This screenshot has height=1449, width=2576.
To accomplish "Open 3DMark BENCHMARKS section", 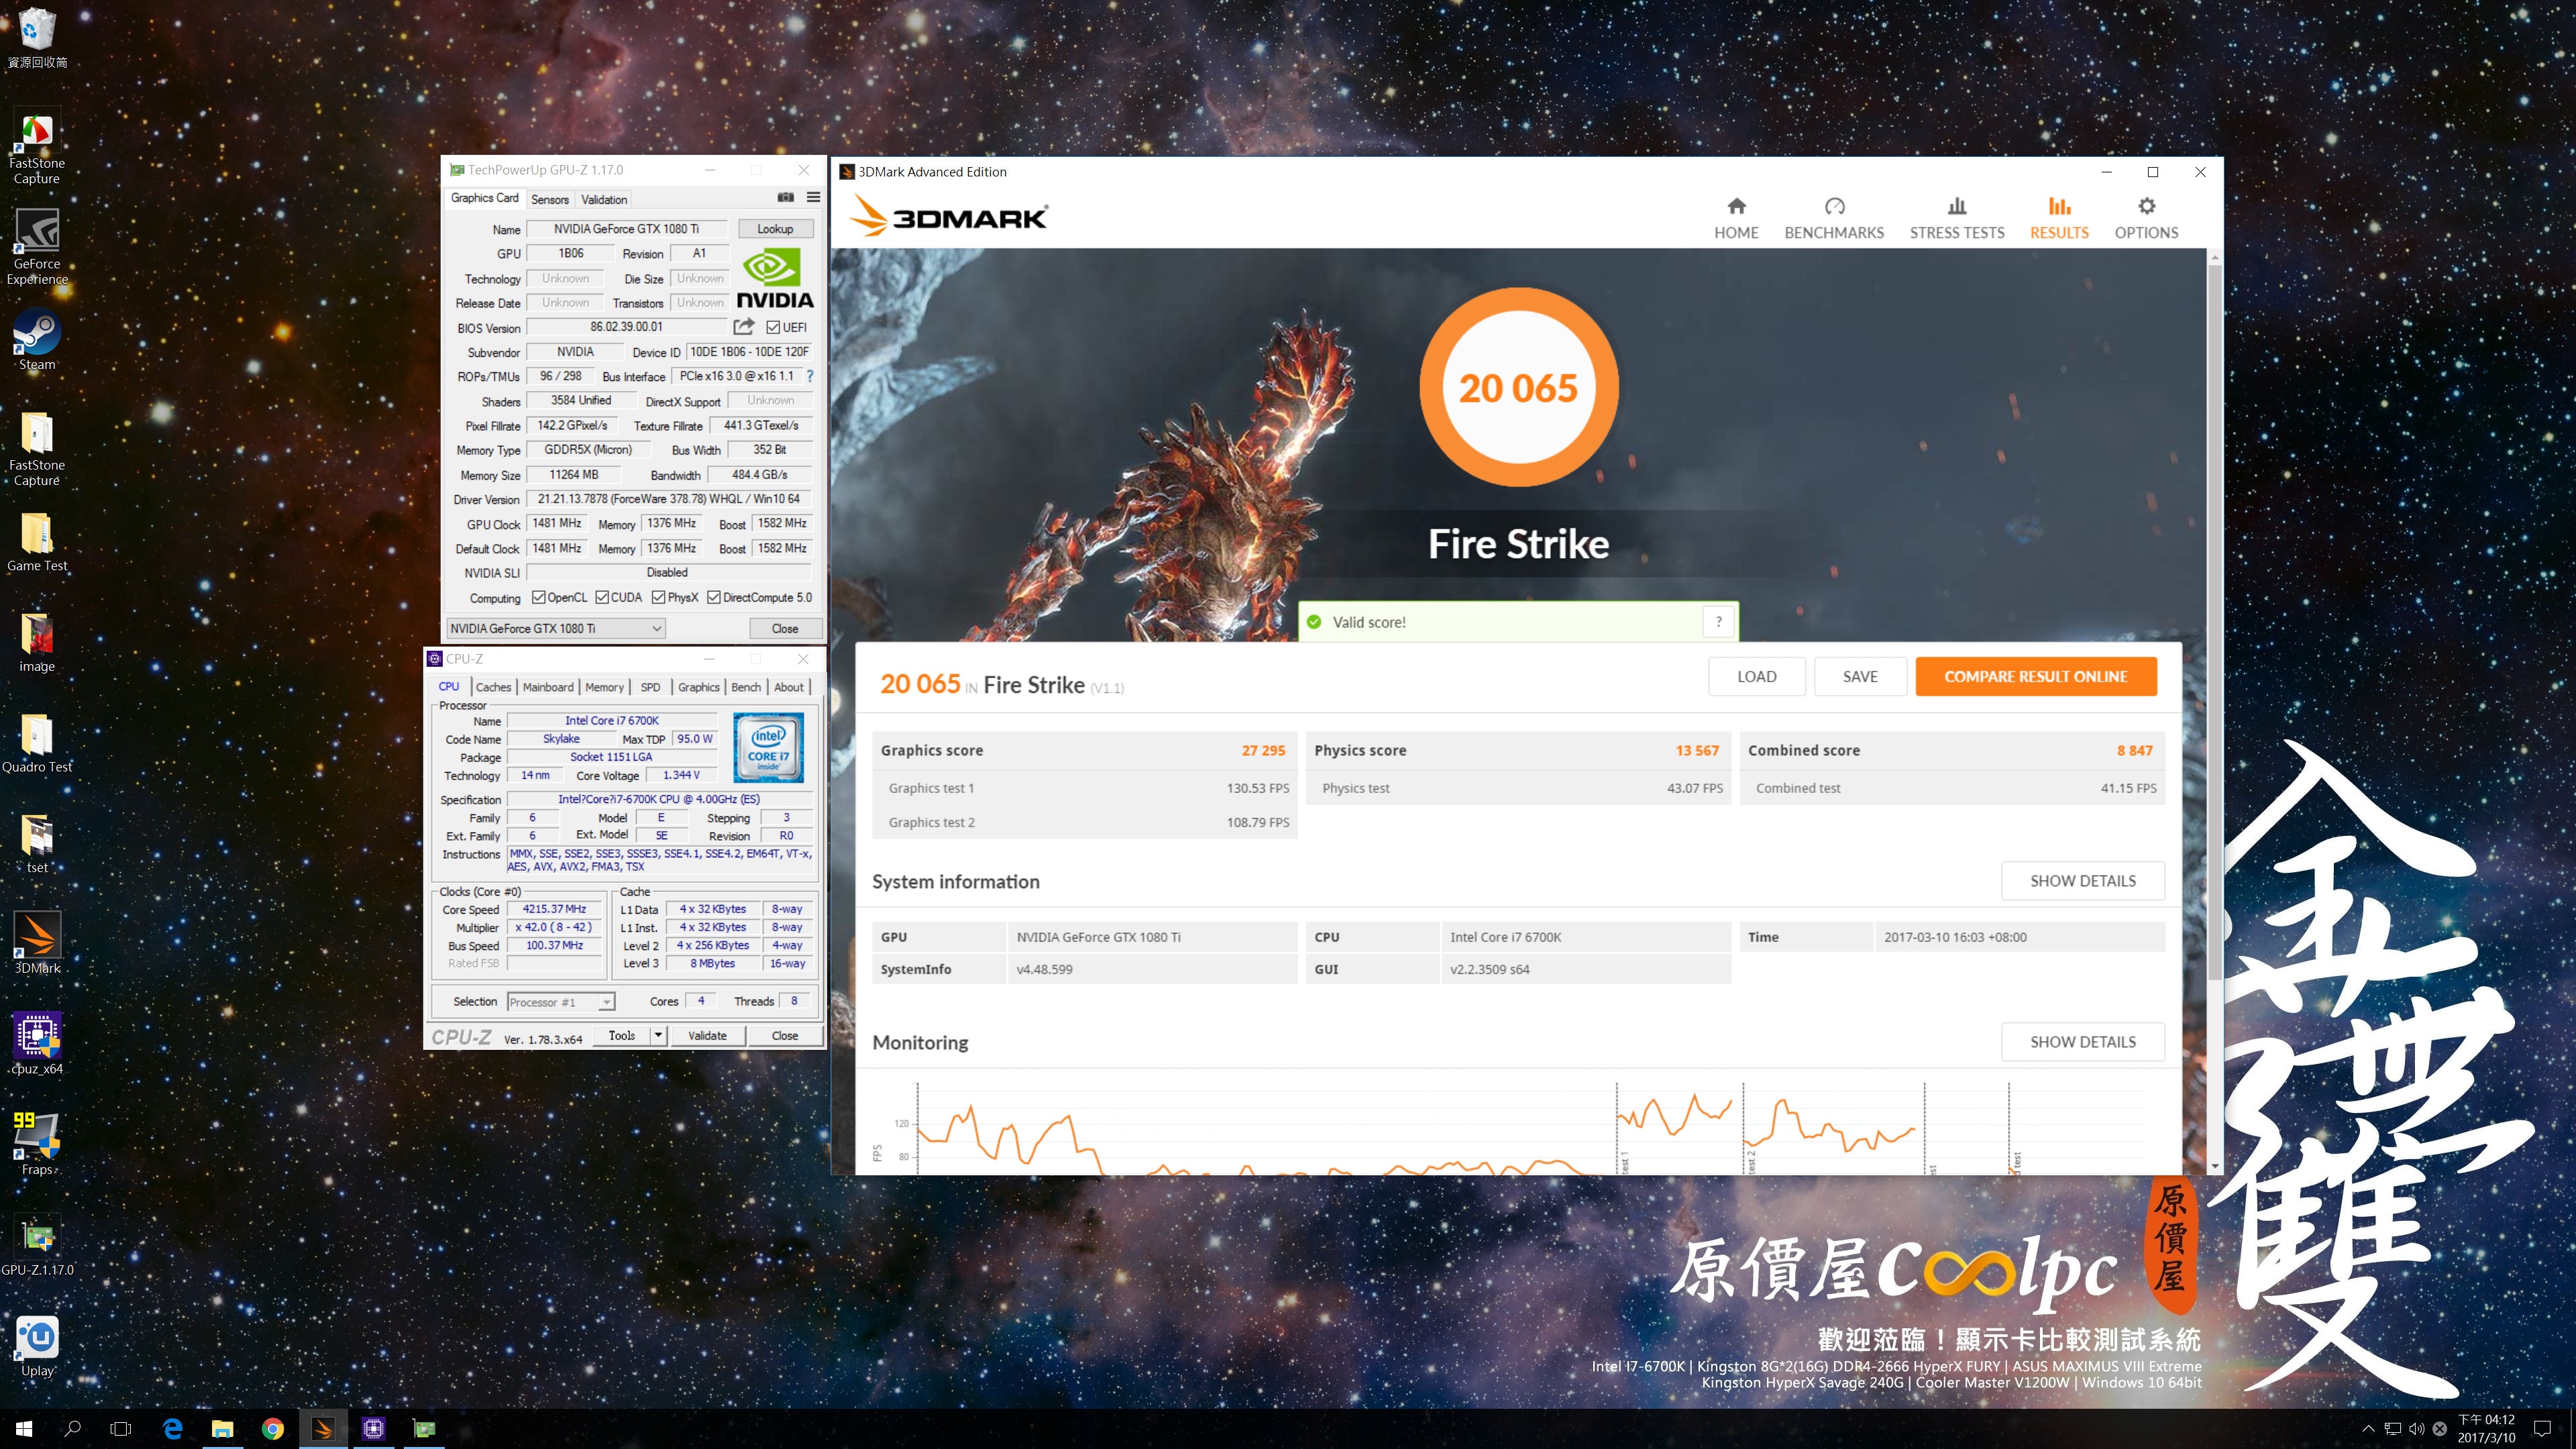I will tap(1834, 218).
